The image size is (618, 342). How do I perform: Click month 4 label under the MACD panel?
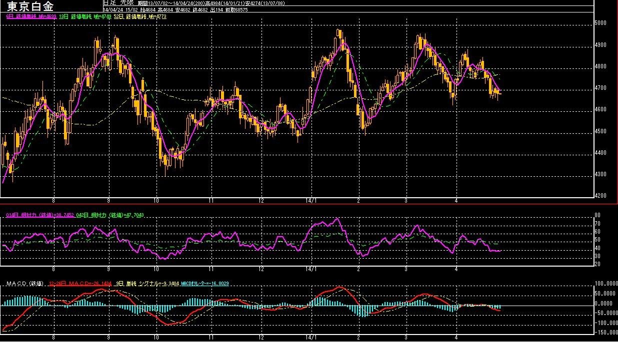click(x=456, y=338)
